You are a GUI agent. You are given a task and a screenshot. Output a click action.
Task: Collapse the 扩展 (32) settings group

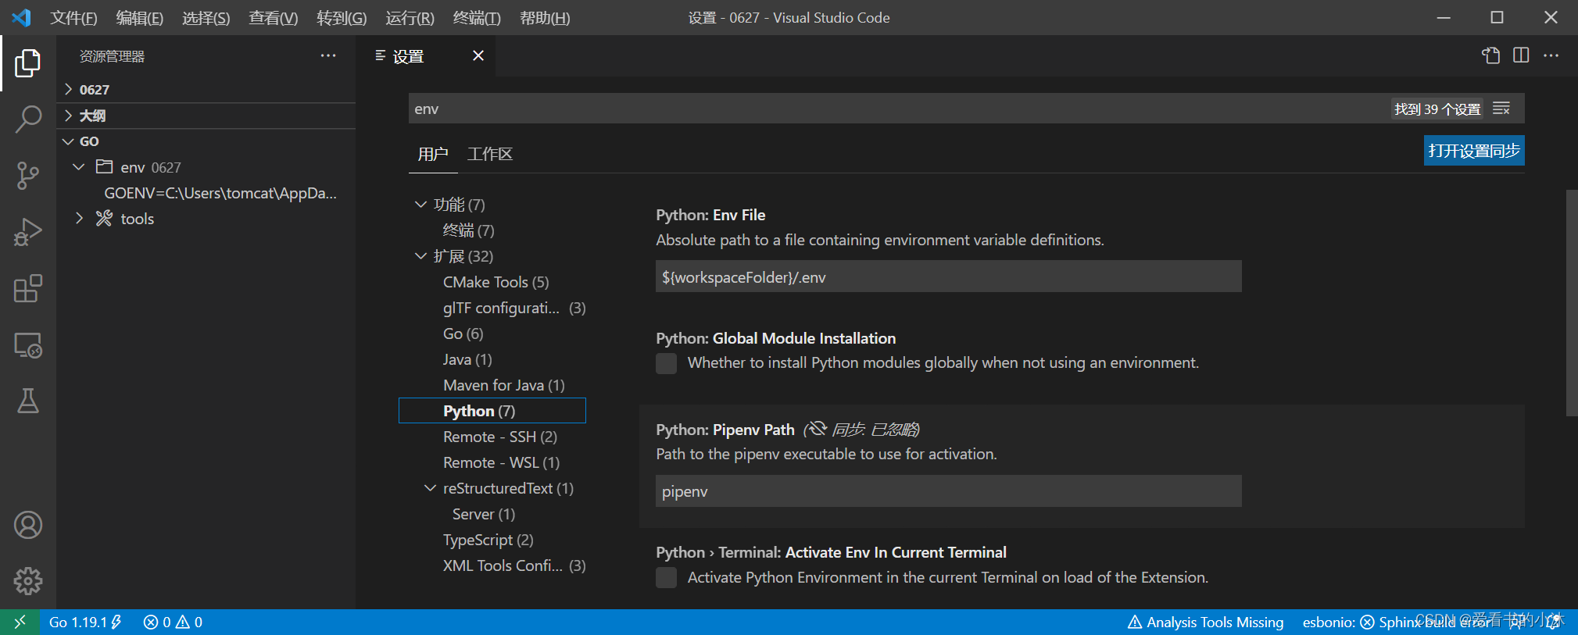click(x=420, y=256)
